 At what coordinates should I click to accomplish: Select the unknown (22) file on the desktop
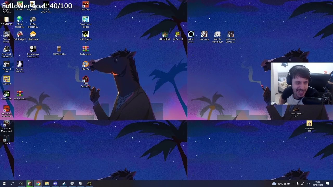310,126
